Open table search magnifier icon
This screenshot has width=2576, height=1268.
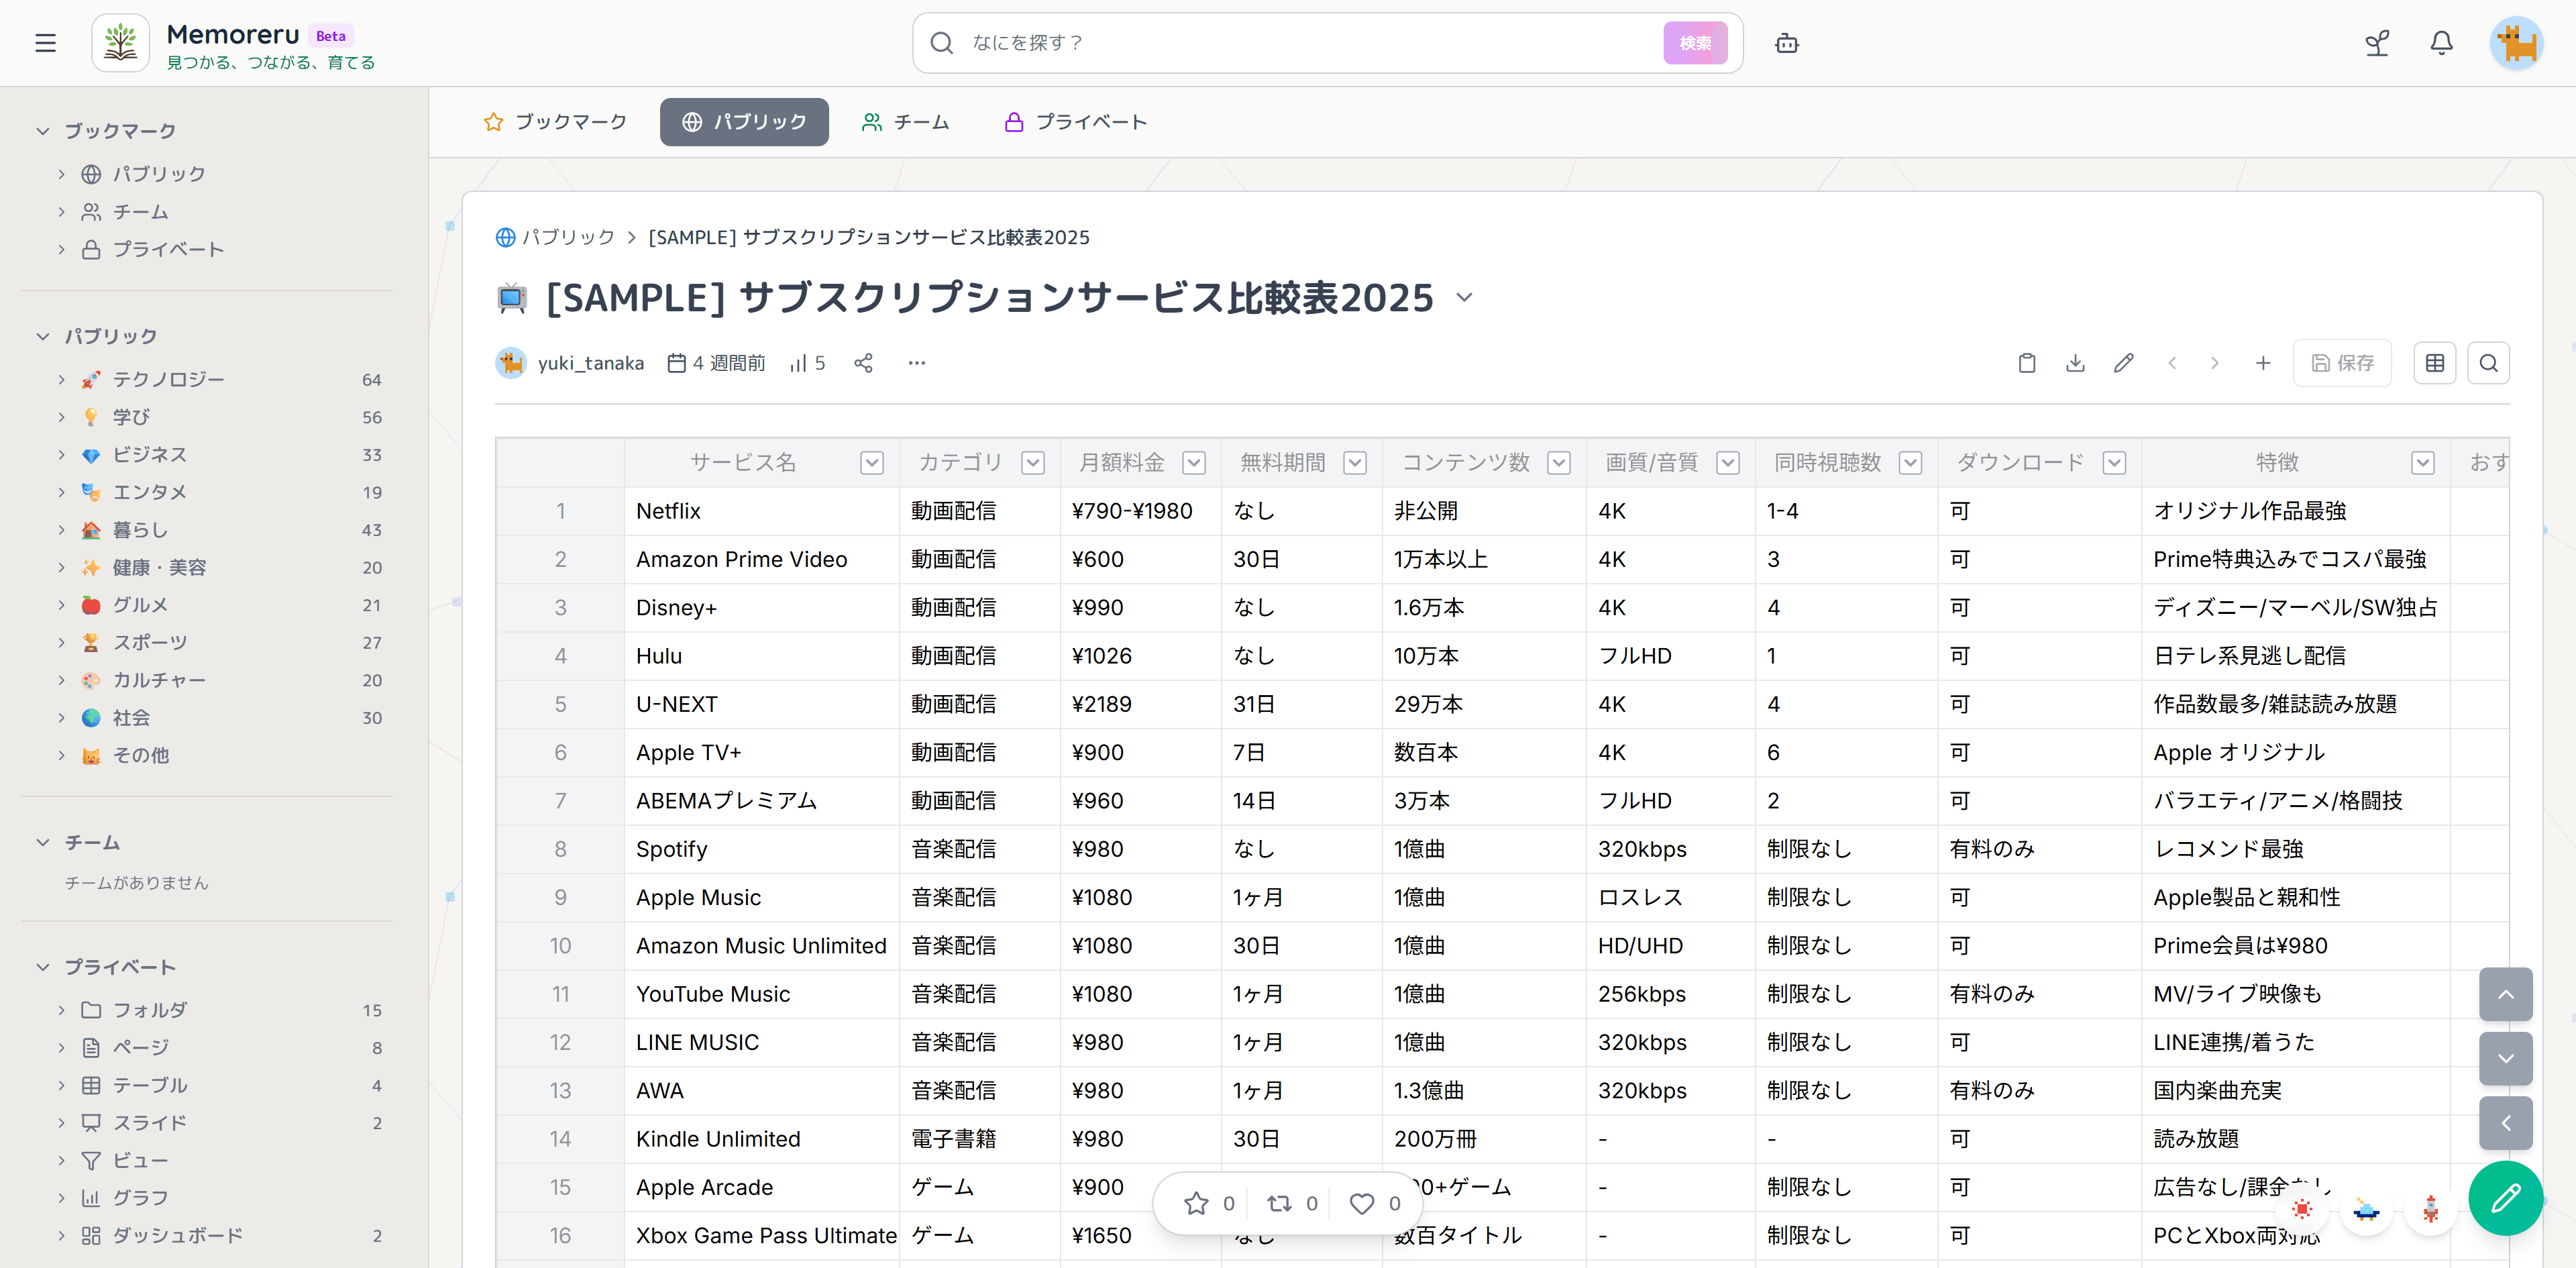click(2488, 363)
